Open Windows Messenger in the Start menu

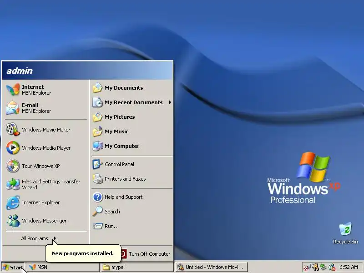(x=45, y=221)
